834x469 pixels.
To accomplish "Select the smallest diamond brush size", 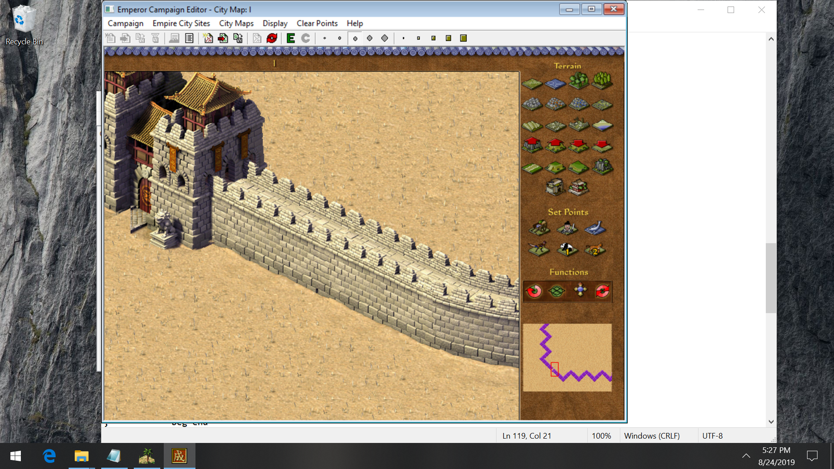I will 324,38.
